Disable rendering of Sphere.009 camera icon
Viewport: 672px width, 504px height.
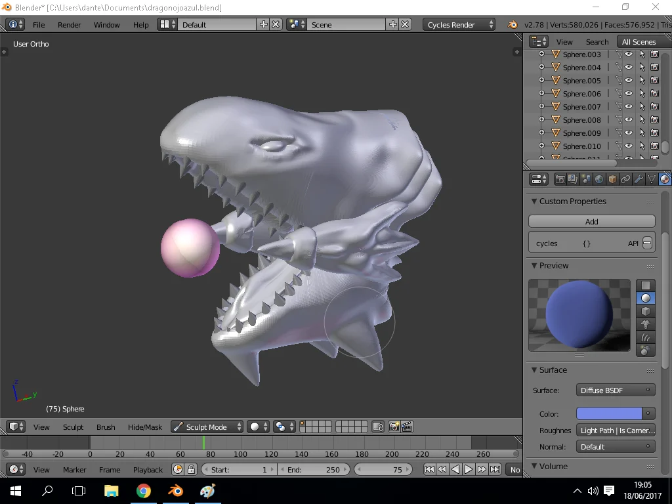point(654,133)
